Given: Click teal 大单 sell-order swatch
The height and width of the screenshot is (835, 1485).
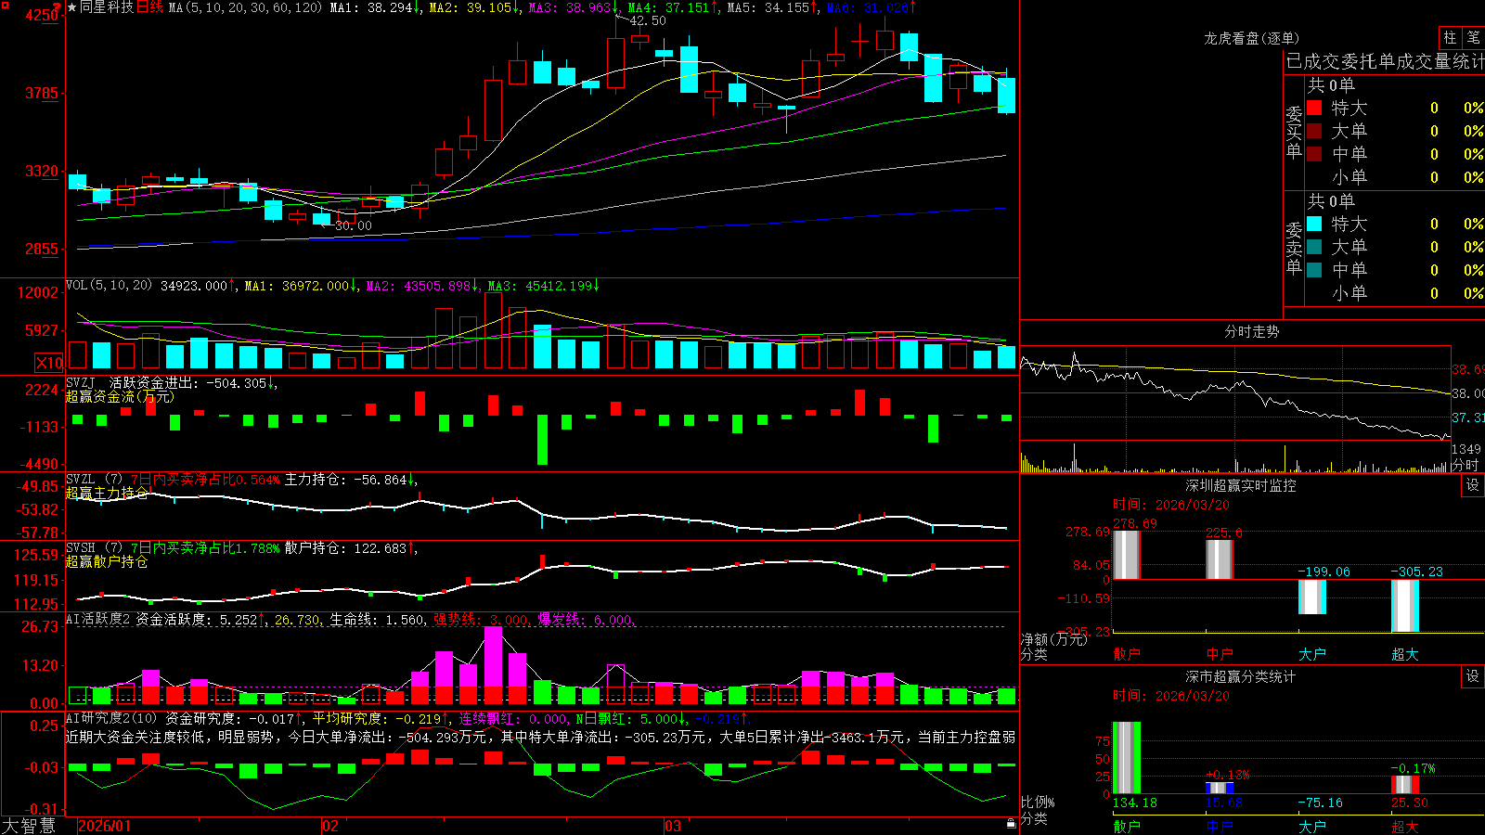Looking at the screenshot, I should (x=1314, y=247).
